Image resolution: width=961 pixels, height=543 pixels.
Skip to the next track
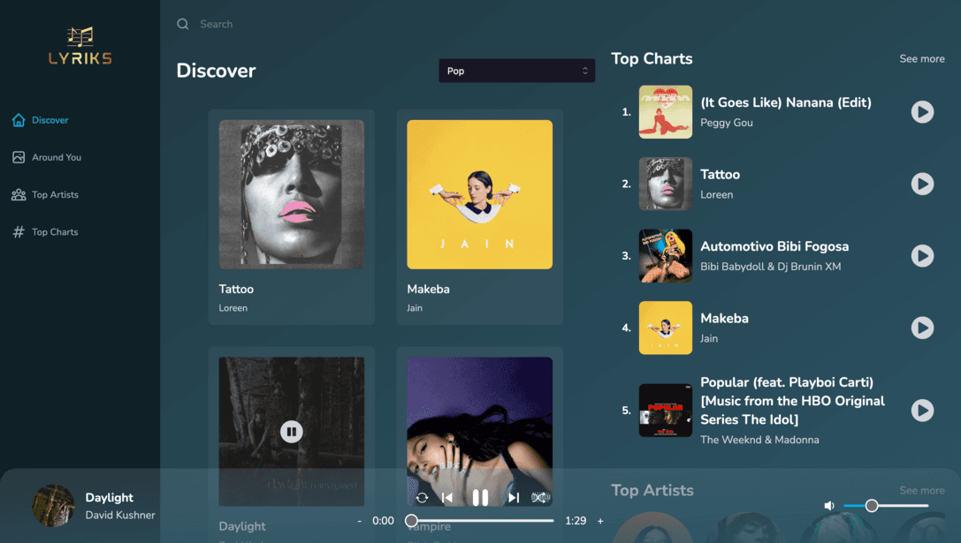coord(513,498)
